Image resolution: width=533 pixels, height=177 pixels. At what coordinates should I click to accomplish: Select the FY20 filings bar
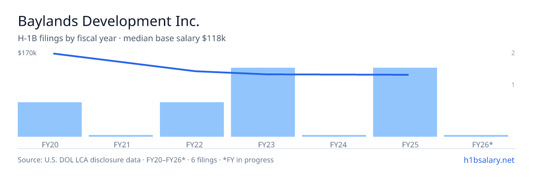pos(50,119)
